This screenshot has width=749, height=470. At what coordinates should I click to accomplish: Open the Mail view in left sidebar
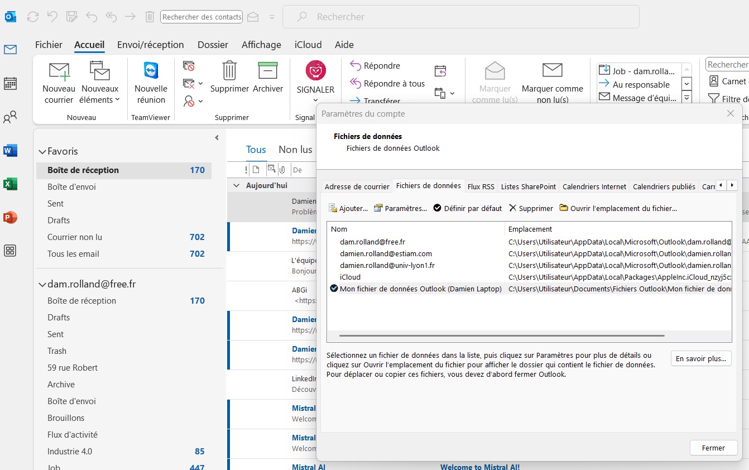coord(10,50)
